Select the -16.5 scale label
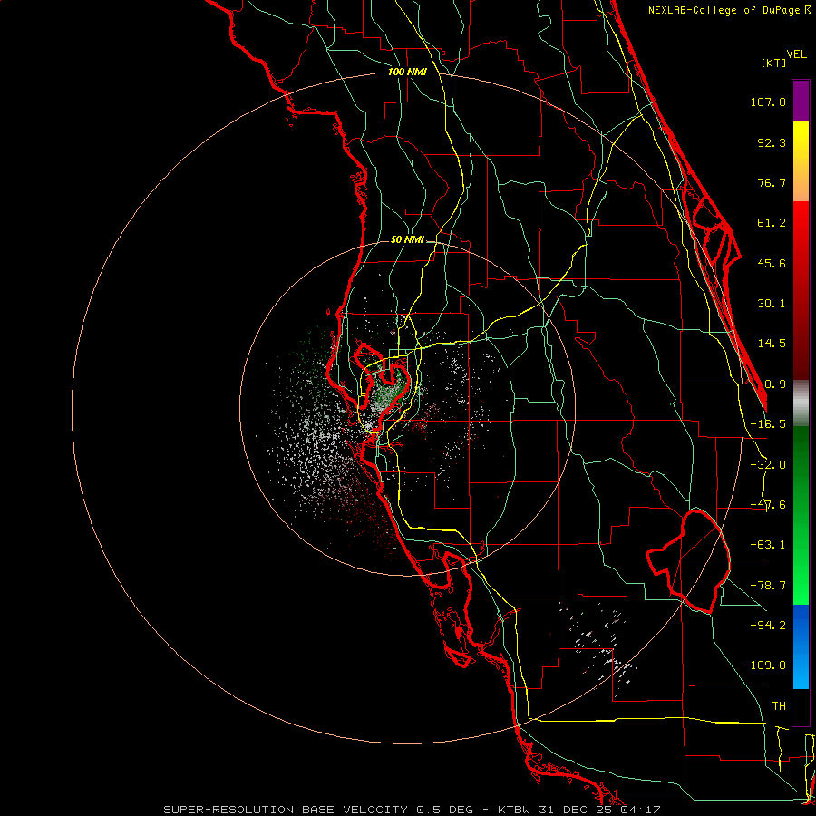Image resolution: width=816 pixels, height=816 pixels. [x=768, y=424]
